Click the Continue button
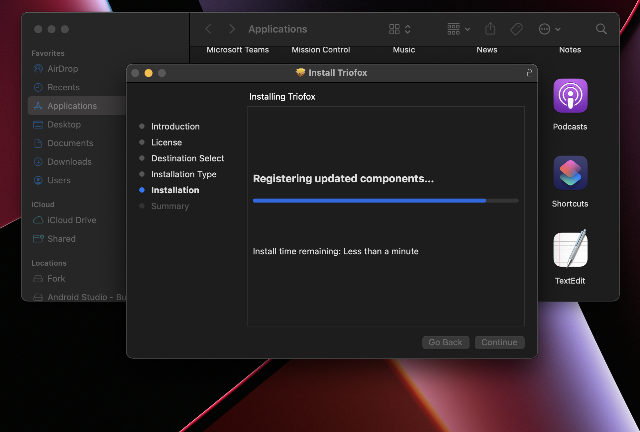The height and width of the screenshot is (432, 640). pyautogui.click(x=499, y=342)
